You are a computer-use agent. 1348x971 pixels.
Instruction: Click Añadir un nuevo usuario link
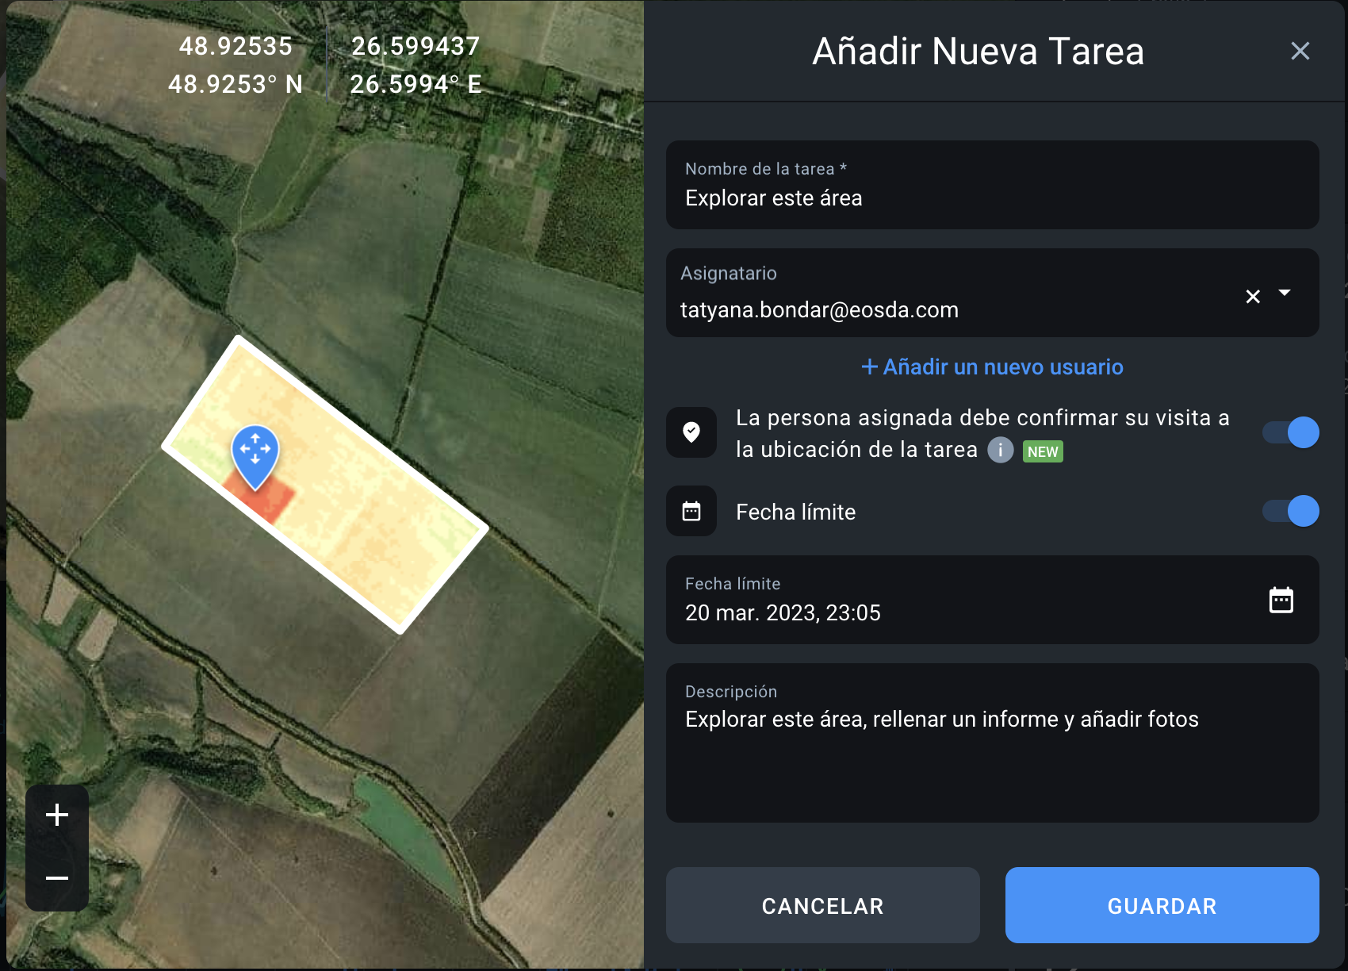[x=992, y=367]
